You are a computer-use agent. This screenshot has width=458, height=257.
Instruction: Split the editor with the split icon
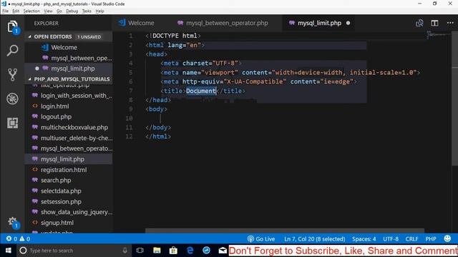pos(434,23)
